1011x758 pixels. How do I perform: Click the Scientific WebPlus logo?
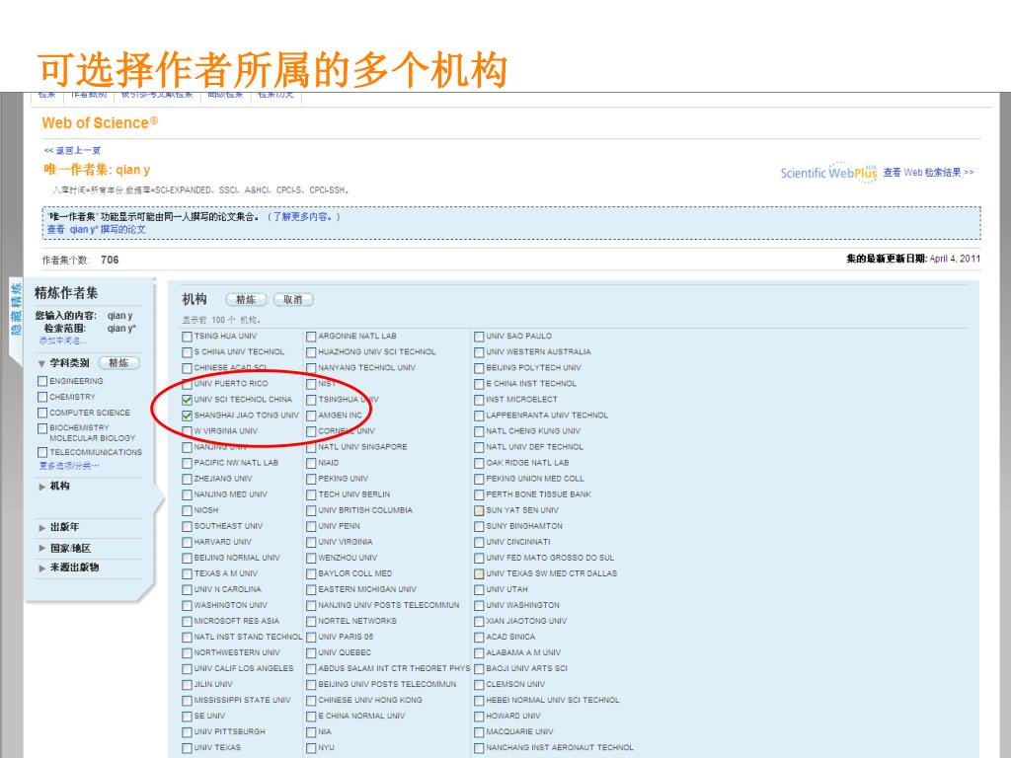pyautogui.click(x=829, y=173)
